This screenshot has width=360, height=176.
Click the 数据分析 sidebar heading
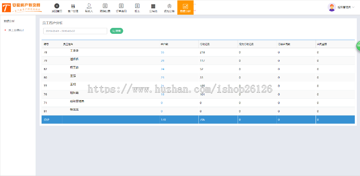coord(9,21)
